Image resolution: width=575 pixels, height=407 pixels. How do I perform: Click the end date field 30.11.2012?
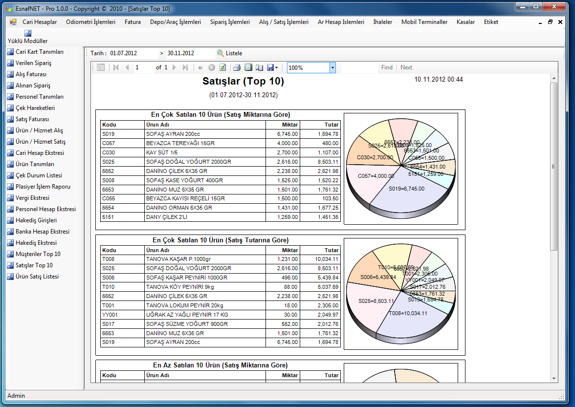(x=190, y=53)
